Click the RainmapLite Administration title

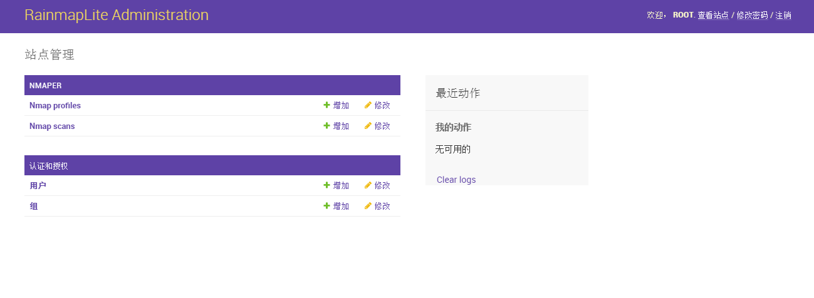click(x=117, y=15)
